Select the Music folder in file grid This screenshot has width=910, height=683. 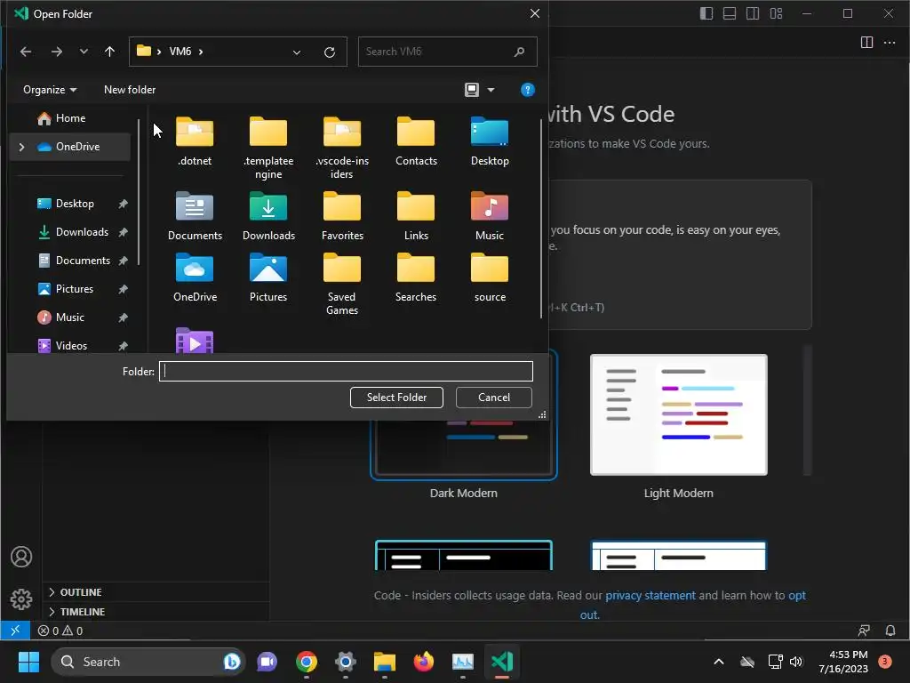(x=490, y=216)
